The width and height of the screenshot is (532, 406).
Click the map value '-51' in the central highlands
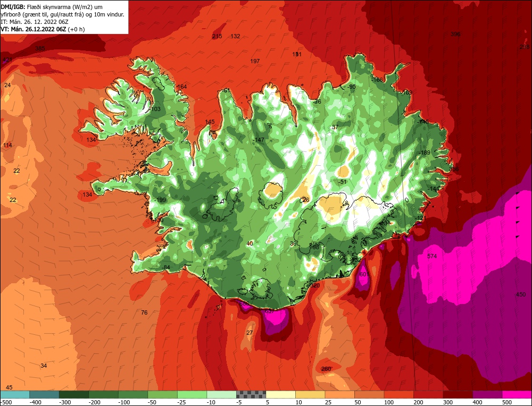[343, 182]
